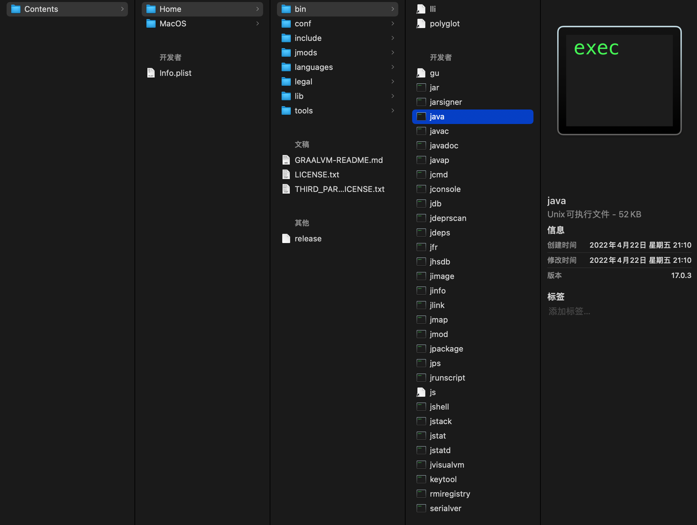
Task: Select the jvisualvm file
Action: [x=446, y=465]
